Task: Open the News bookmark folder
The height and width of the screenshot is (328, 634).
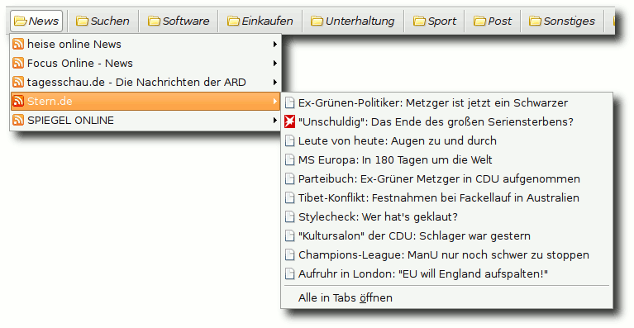Action: coord(36,21)
